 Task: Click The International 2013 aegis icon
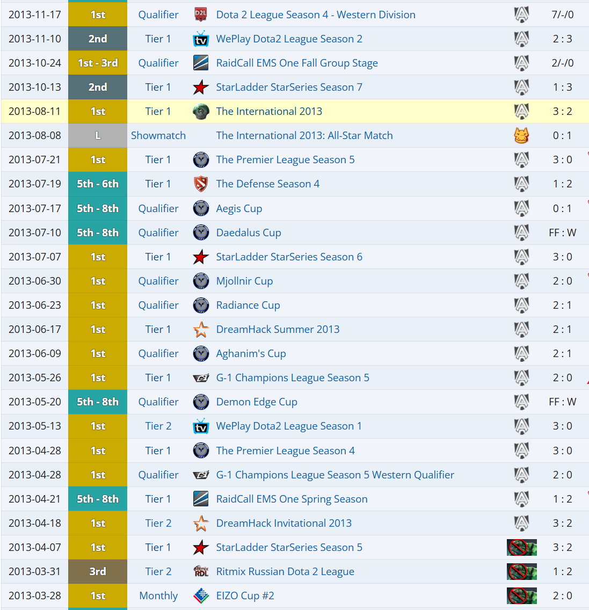click(201, 111)
